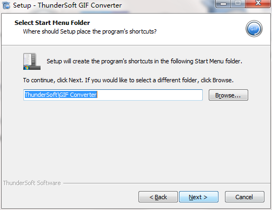This screenshot has width=272, height=210.
Task: Click the highlighted ThunderSoft\GIF Converter text
Action: [x=61, y=95]
